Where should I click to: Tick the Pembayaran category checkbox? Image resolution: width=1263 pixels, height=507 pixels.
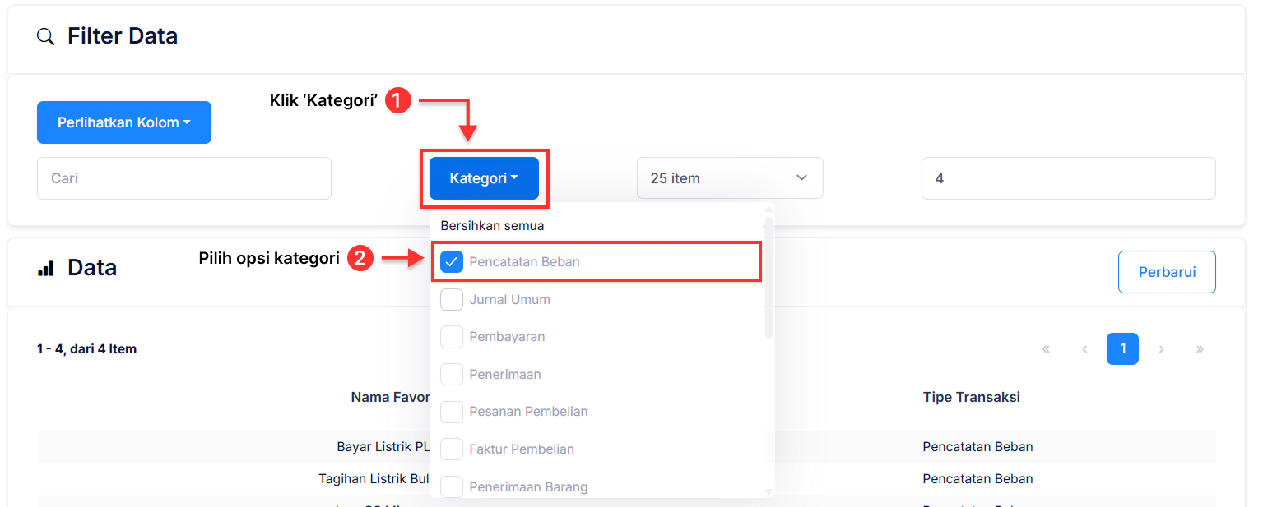click(452, 337)
